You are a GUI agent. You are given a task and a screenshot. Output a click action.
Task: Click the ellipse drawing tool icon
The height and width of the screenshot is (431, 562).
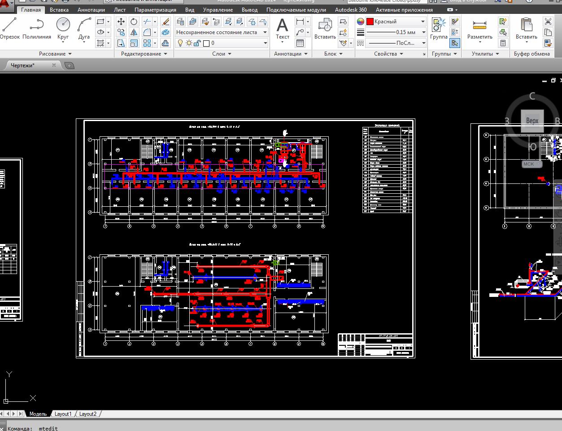[100, 32]
